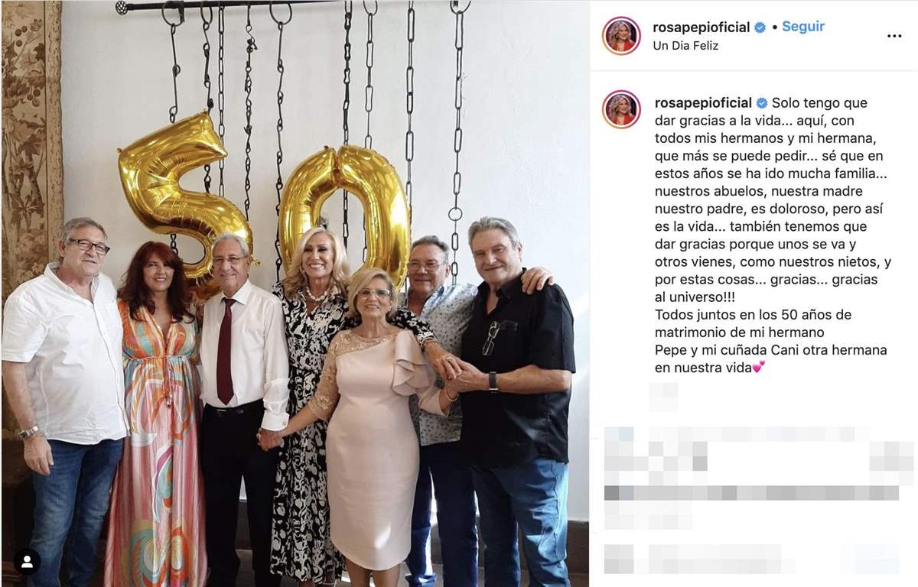Open rosapepioficial username link in the caption
Screen dimensions: 918x587
pos(704,103)
